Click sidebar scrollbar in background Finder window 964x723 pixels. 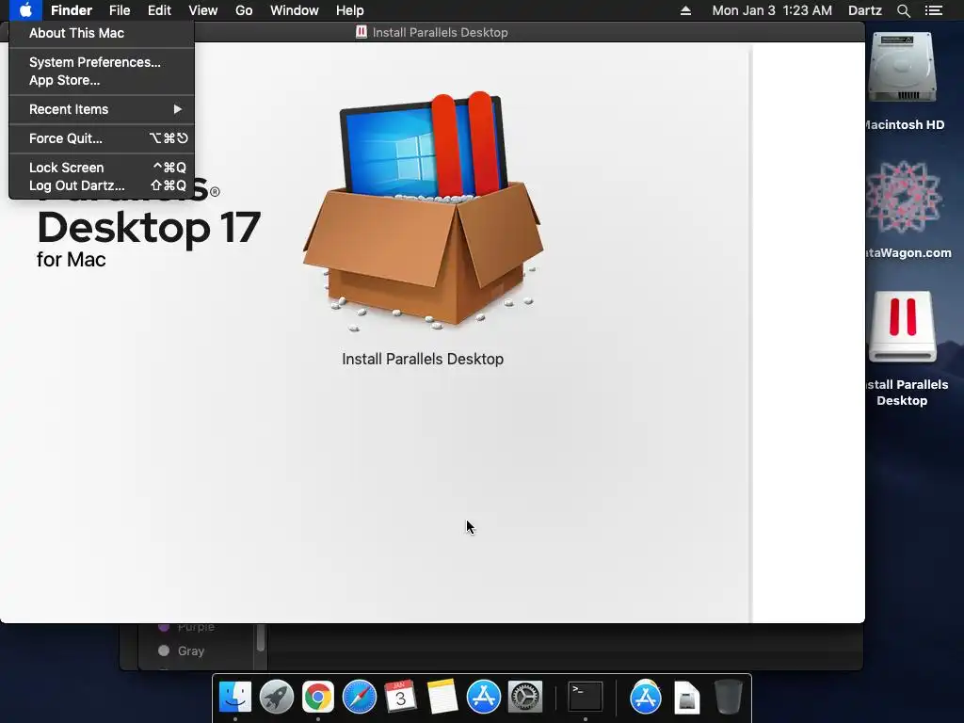click(261, 637)
